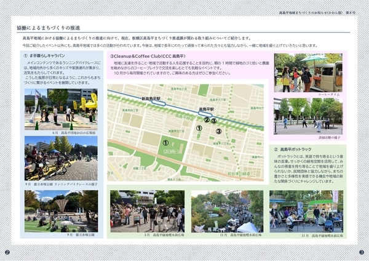Click the 高島平駅 station label on the map

[x=206, y=109]
